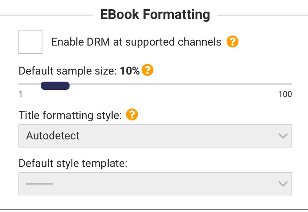Click the slider minimum label '1'
Image resolution: width=308 pixels, height=212 pixels.
point(21,94)
